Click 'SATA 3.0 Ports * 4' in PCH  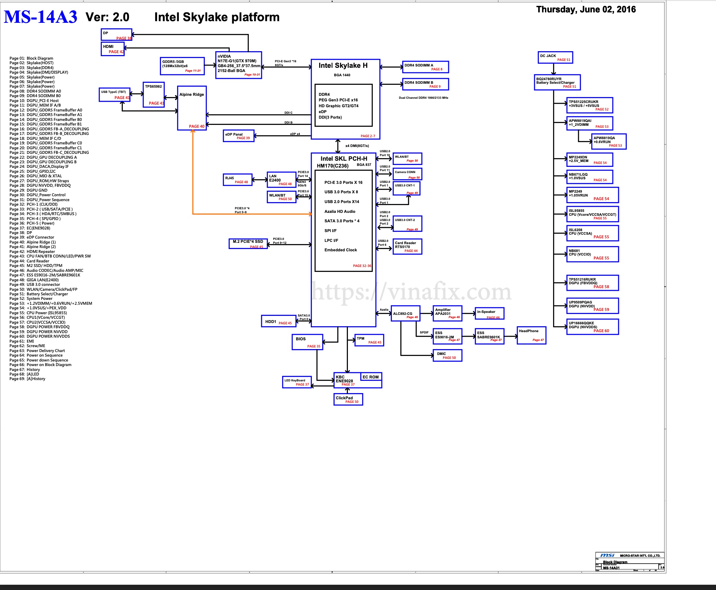[x=342, y=221]
